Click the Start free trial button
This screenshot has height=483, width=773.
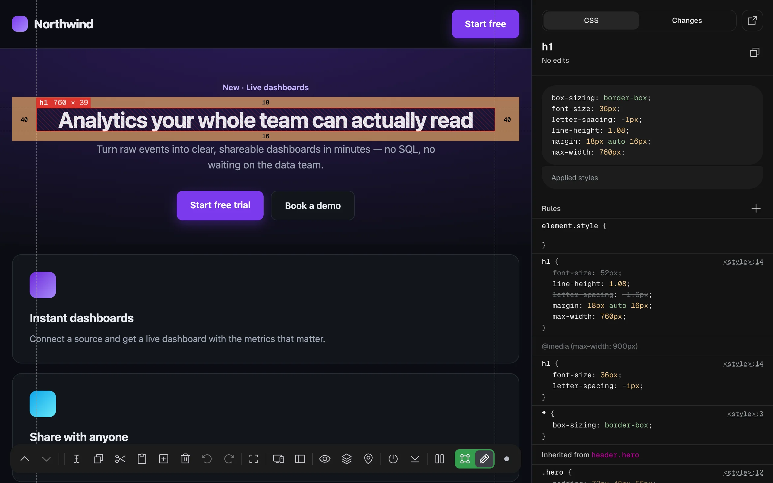click(220, 205)
